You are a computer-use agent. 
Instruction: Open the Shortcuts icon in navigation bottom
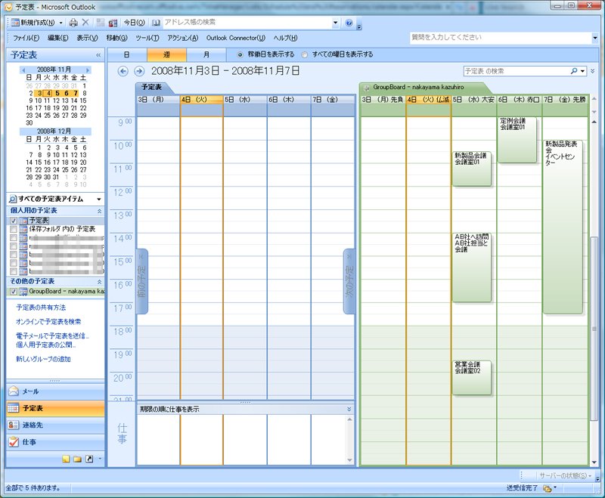(89, 459)
